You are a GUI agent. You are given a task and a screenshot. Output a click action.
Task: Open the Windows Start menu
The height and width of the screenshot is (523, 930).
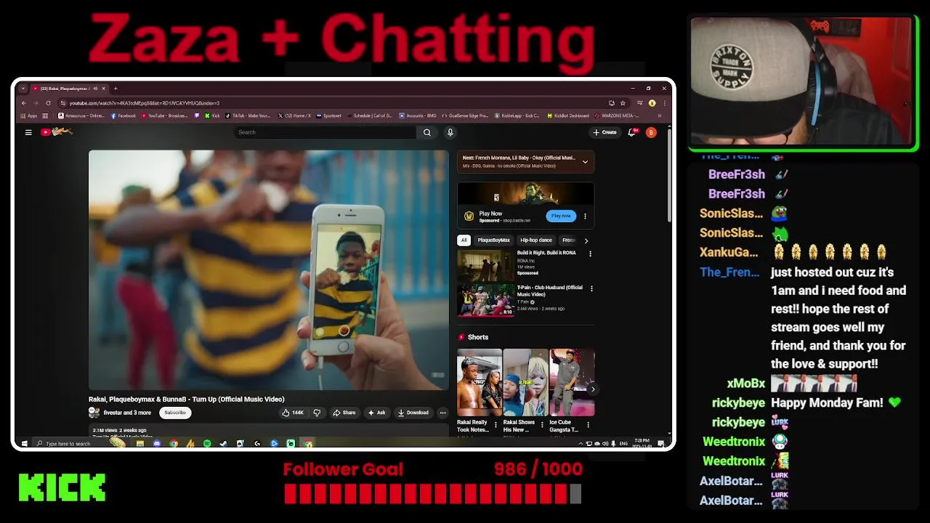click(24, 443)
